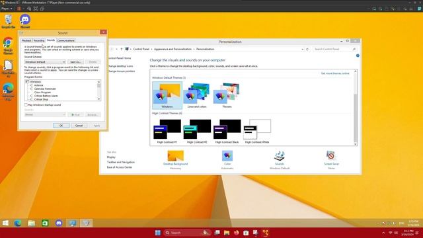This screenshot has height=238, width=423.
Task: Open the VMware Player menu
Action: coord(7,9)
